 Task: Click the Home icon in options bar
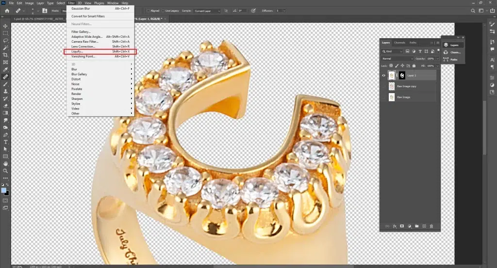click(x=7, y=11)
